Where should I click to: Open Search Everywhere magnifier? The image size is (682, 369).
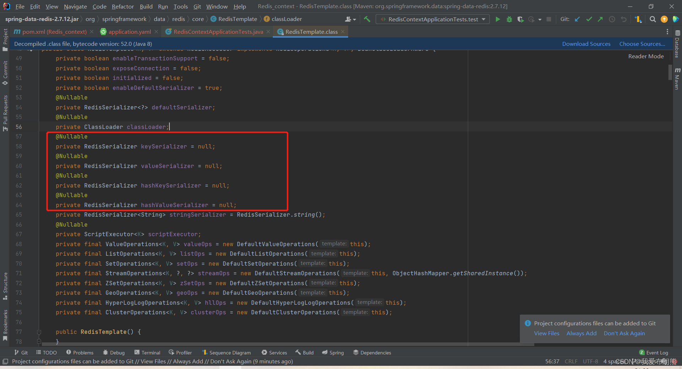pos(653,19)
